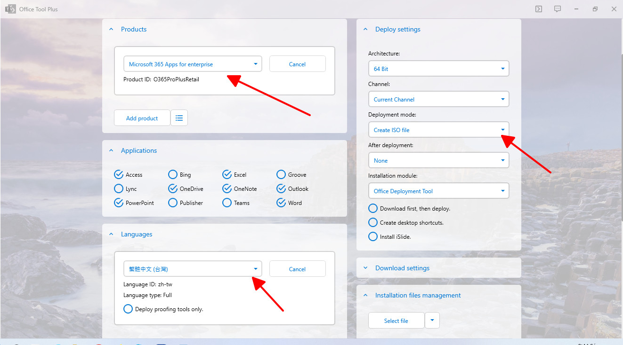Collapse the Languages section

(112, 234)
